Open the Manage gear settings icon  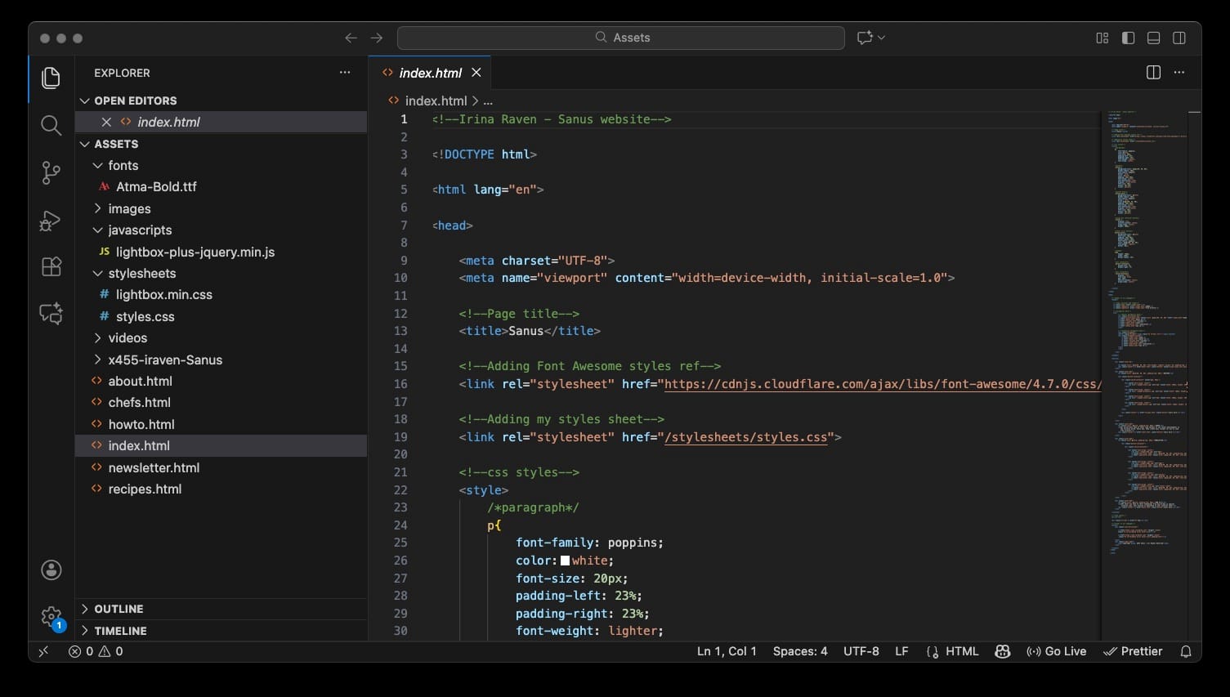pos(51,616)
